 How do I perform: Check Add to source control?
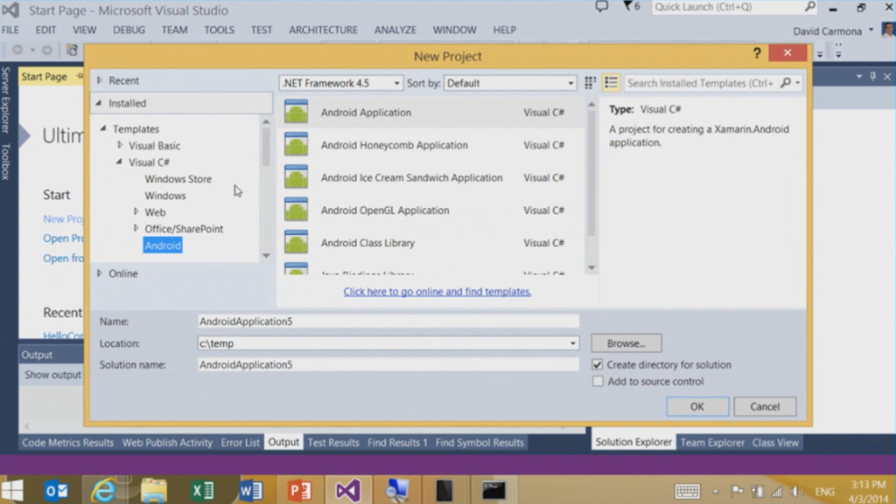point(597,381)
